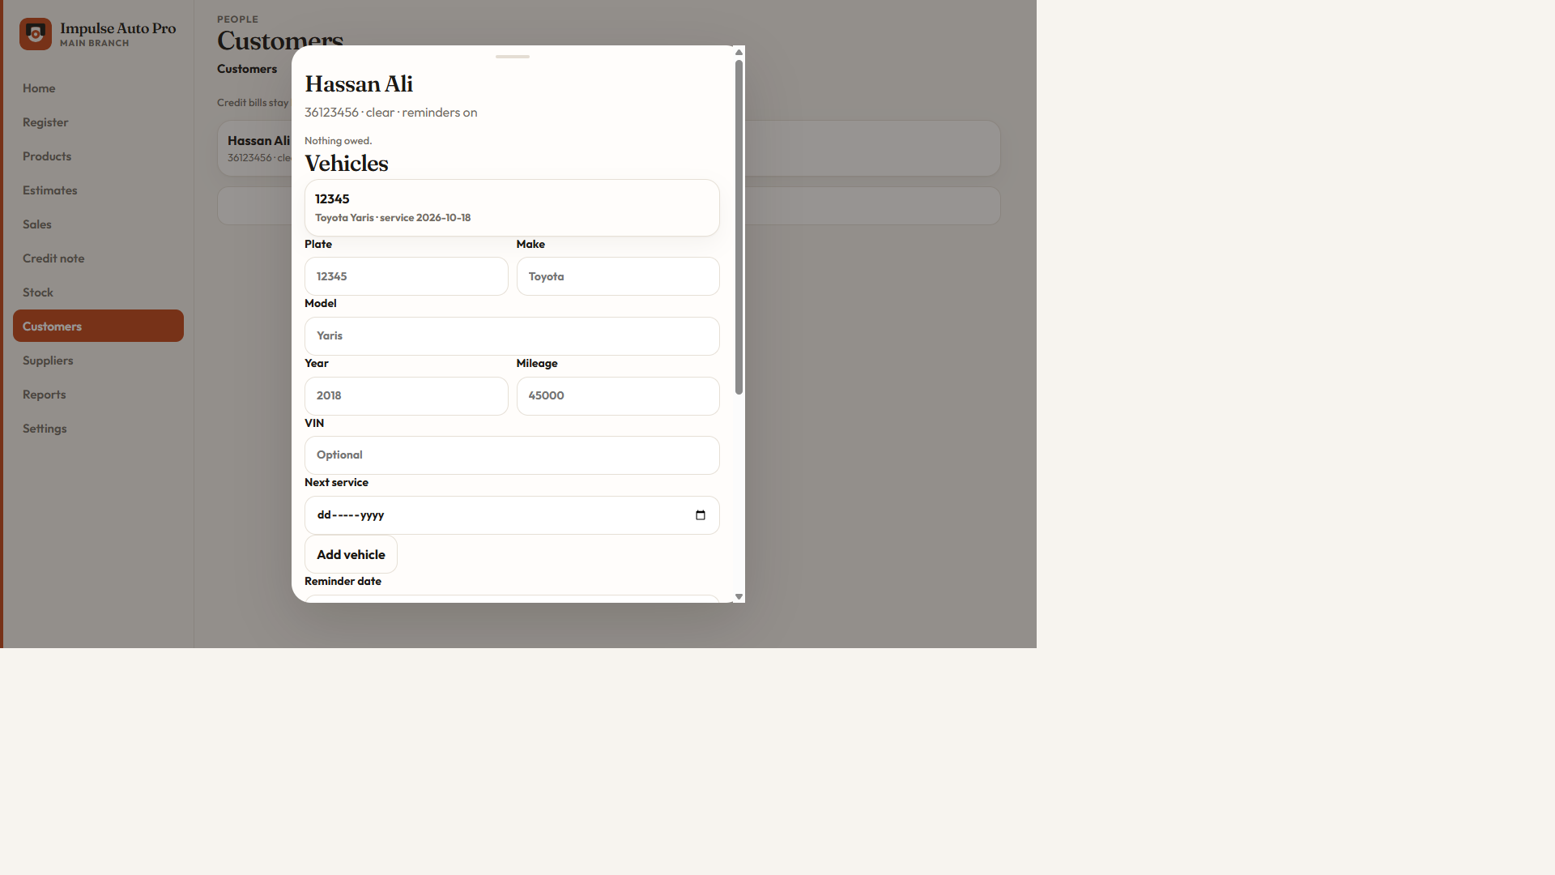This screenshot has height=875, width=1555.
Task: Click the Customers tab under page title
Action: [247, 69]
